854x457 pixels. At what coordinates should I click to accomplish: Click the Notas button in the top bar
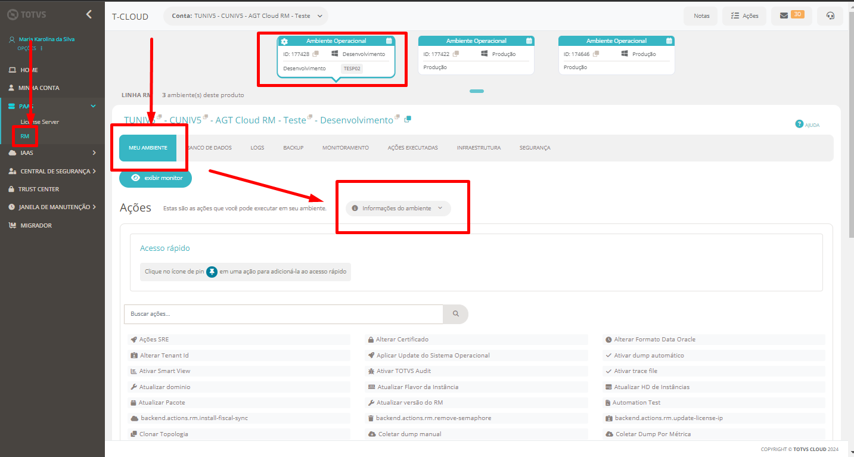[x=701, y=16]
